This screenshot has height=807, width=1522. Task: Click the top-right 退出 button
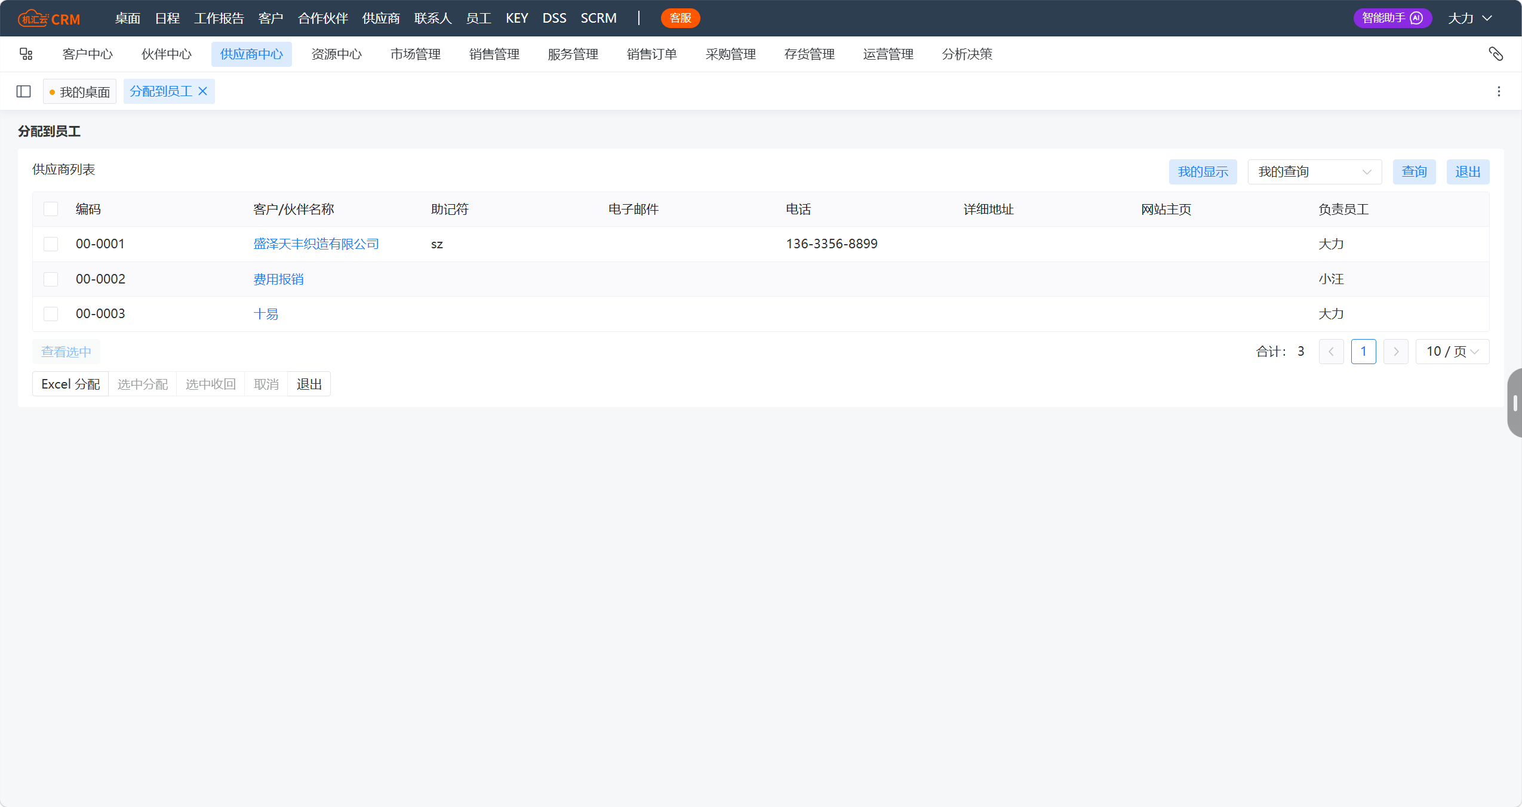coord(1468,172)
